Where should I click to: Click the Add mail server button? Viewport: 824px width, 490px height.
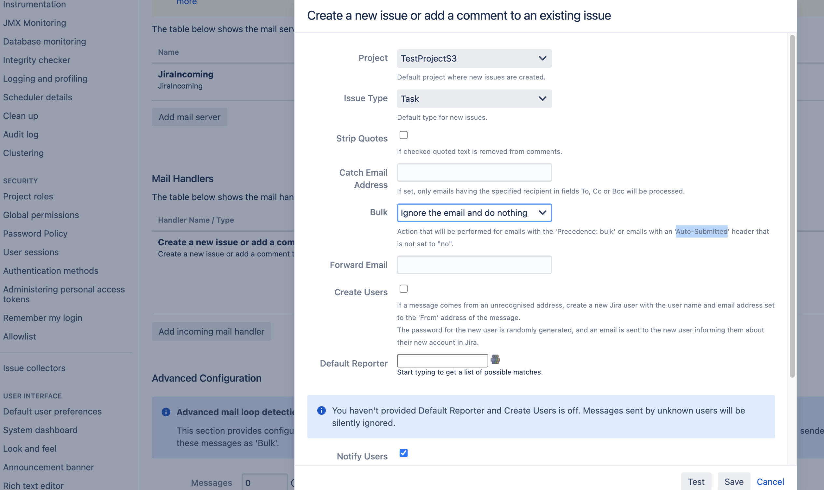pyautogui.click(x=189, y=117)
